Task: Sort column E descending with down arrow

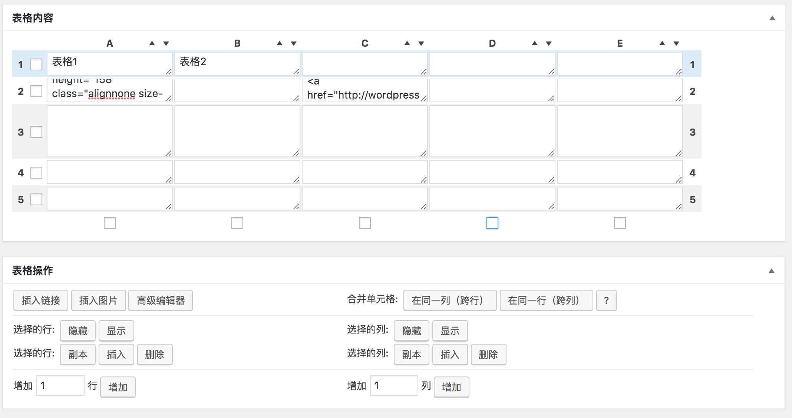Action: (x=676, y=43)
